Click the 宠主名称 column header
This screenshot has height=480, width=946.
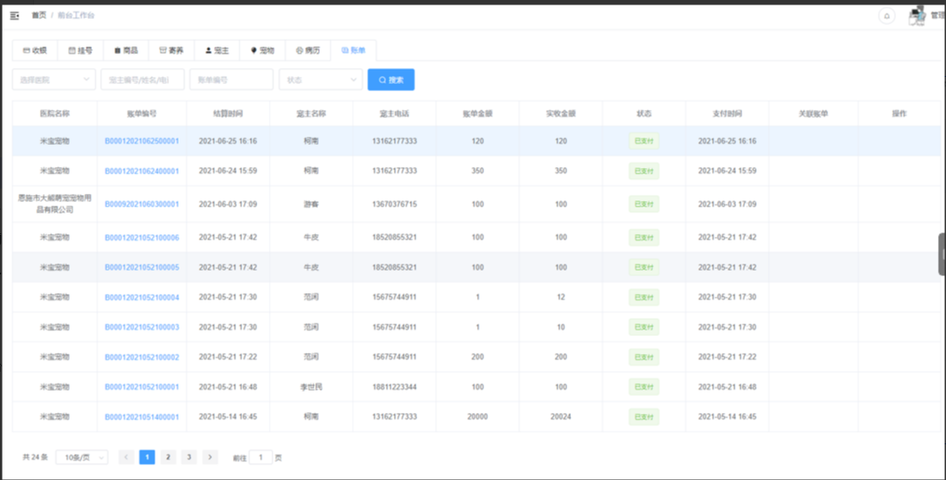coord(311,114)
